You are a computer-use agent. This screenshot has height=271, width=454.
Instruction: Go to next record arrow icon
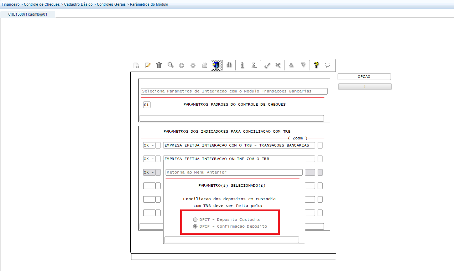pyautogui.click(x=193, y=65)
